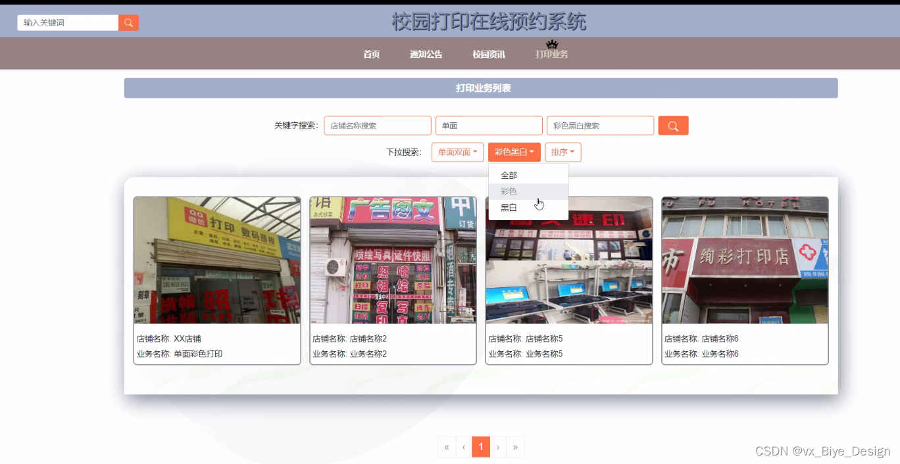This screenshot has width=900, height=464.
Task: Expand the 单面双面 dropdown
Action: pyautogui.click(x=458, y=152)
